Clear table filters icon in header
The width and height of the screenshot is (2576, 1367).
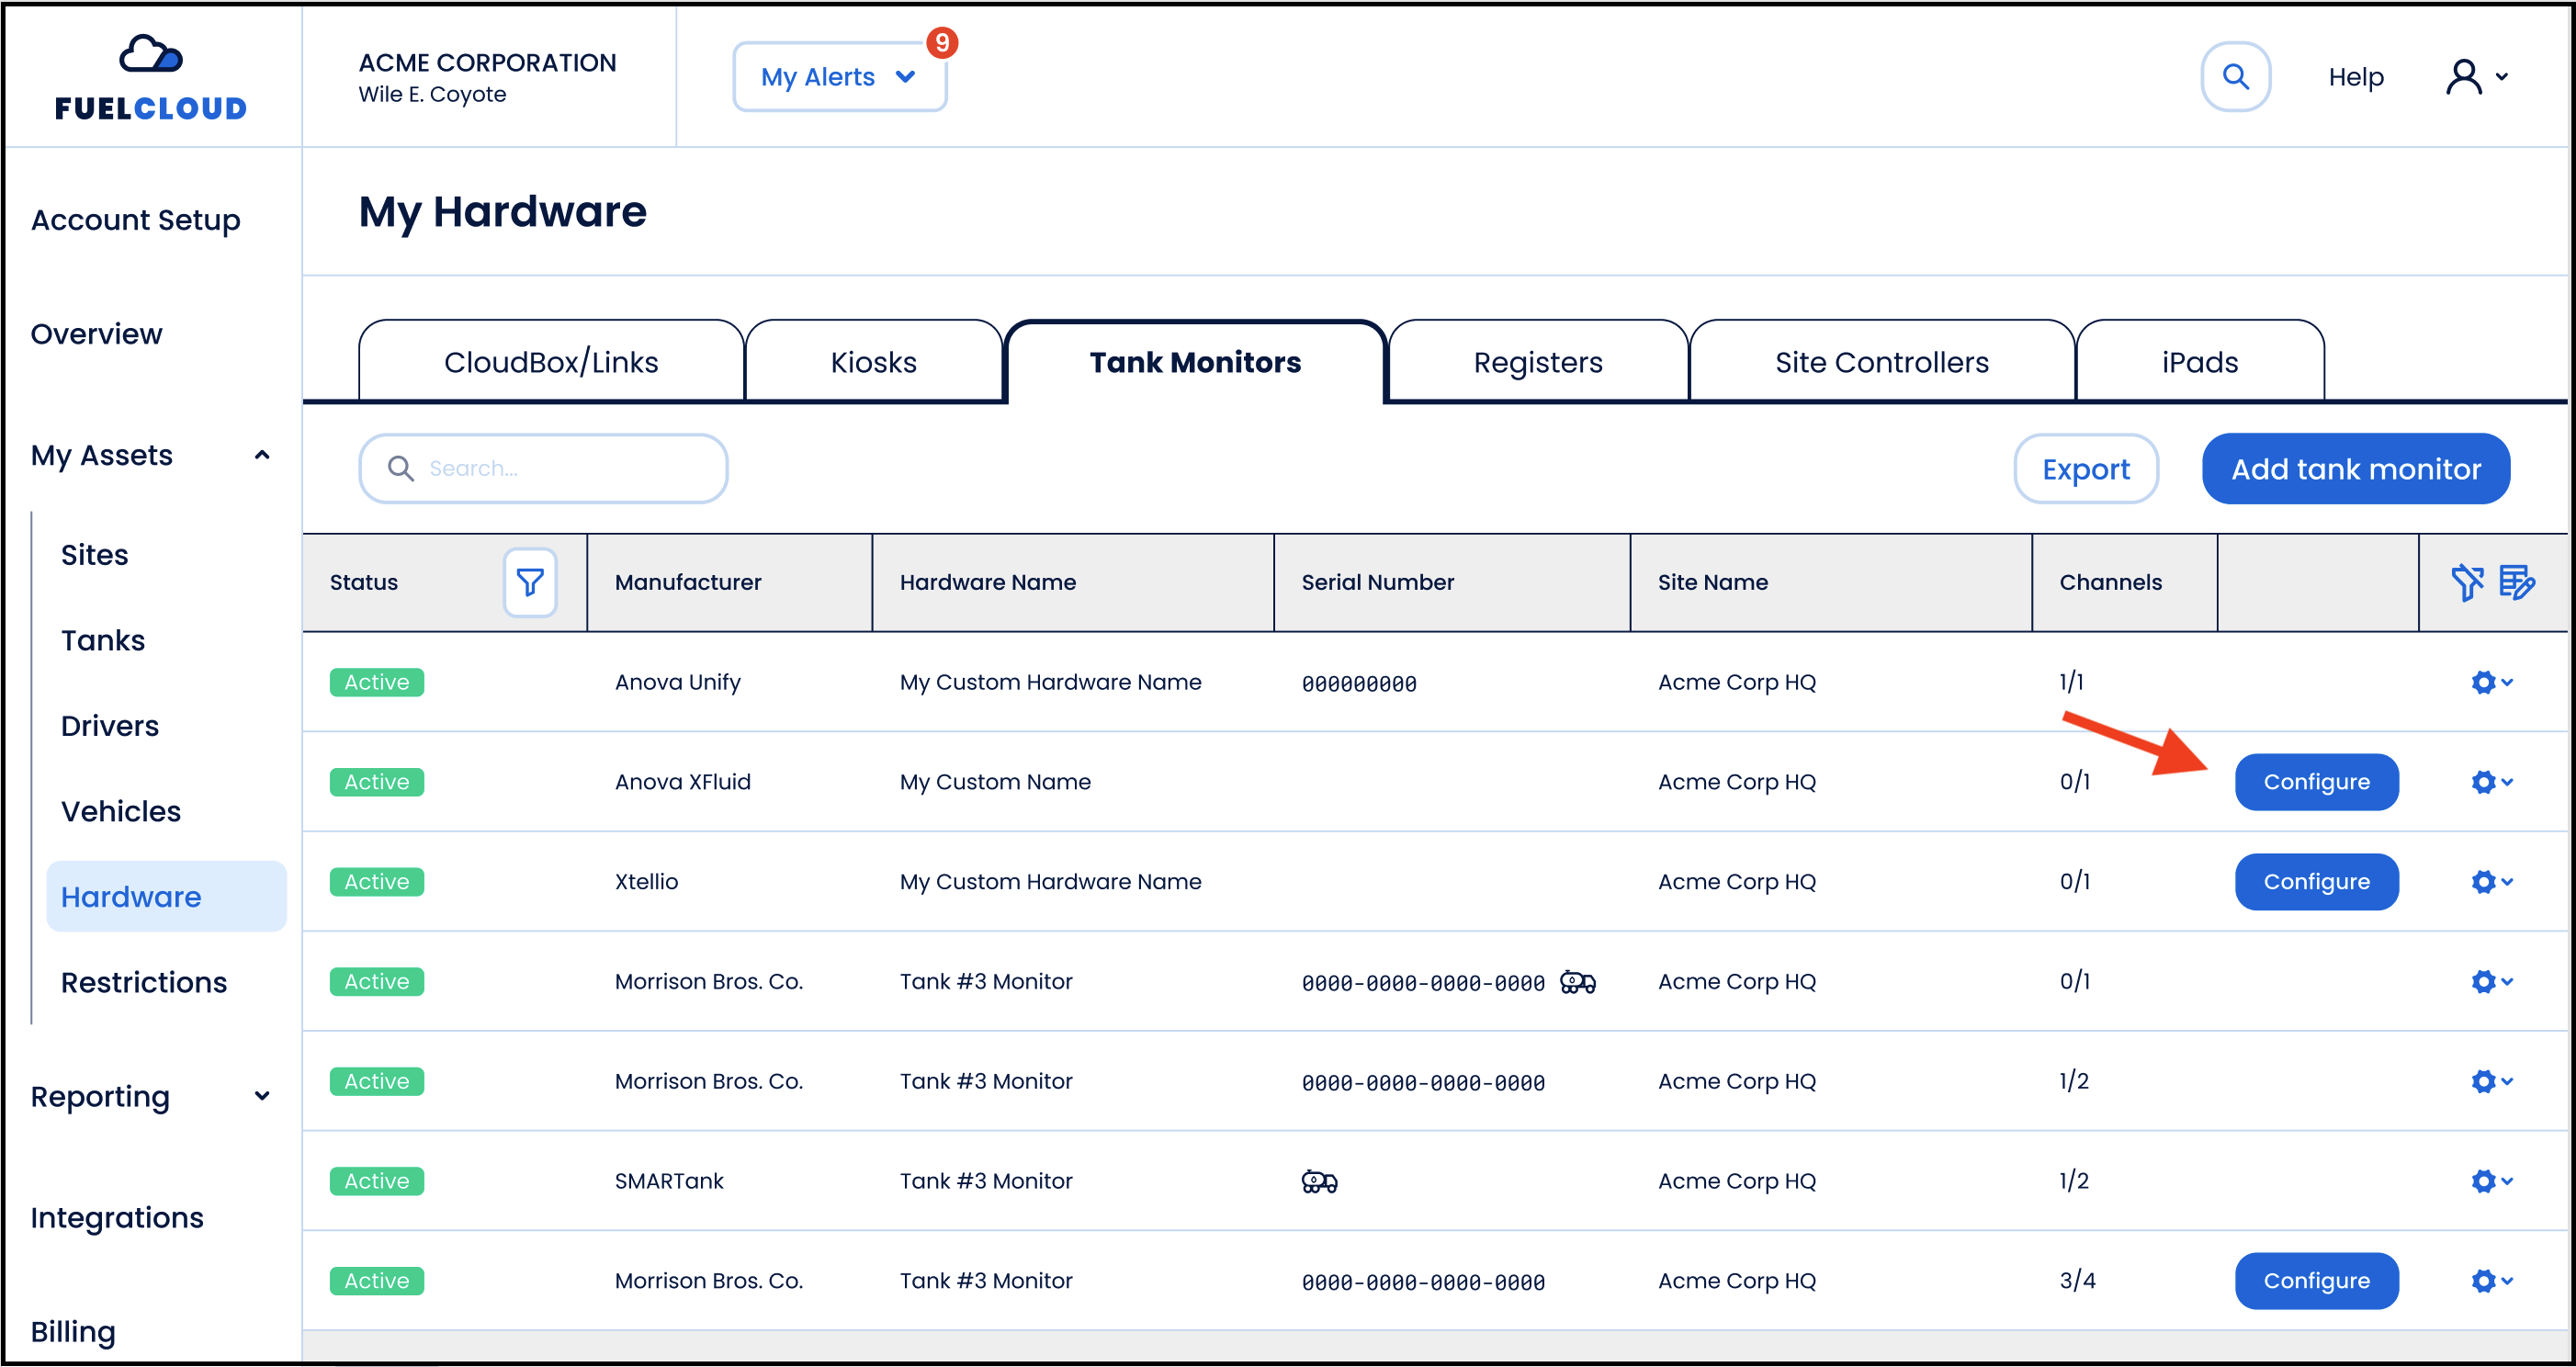point(2466,582)
